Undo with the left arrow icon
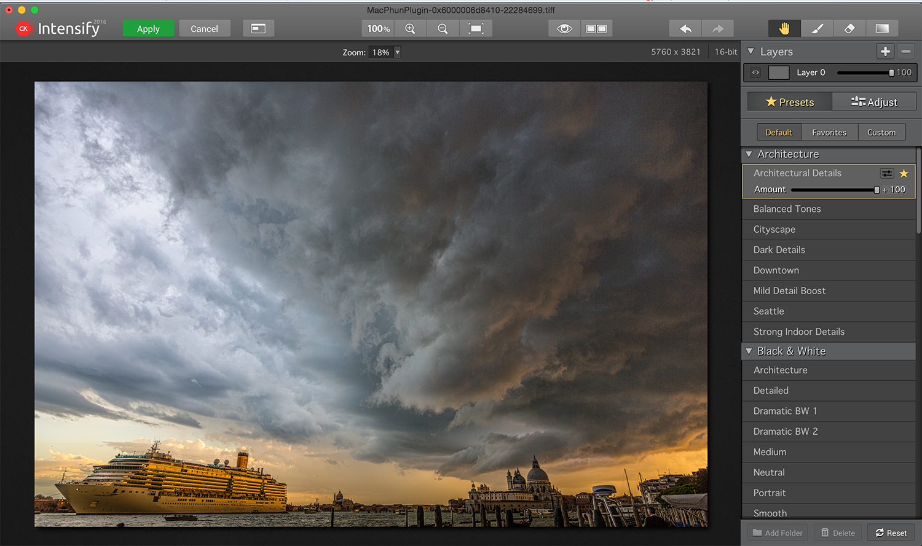The height and width of the screenshot is (546, 922). (x=685, y=29)
